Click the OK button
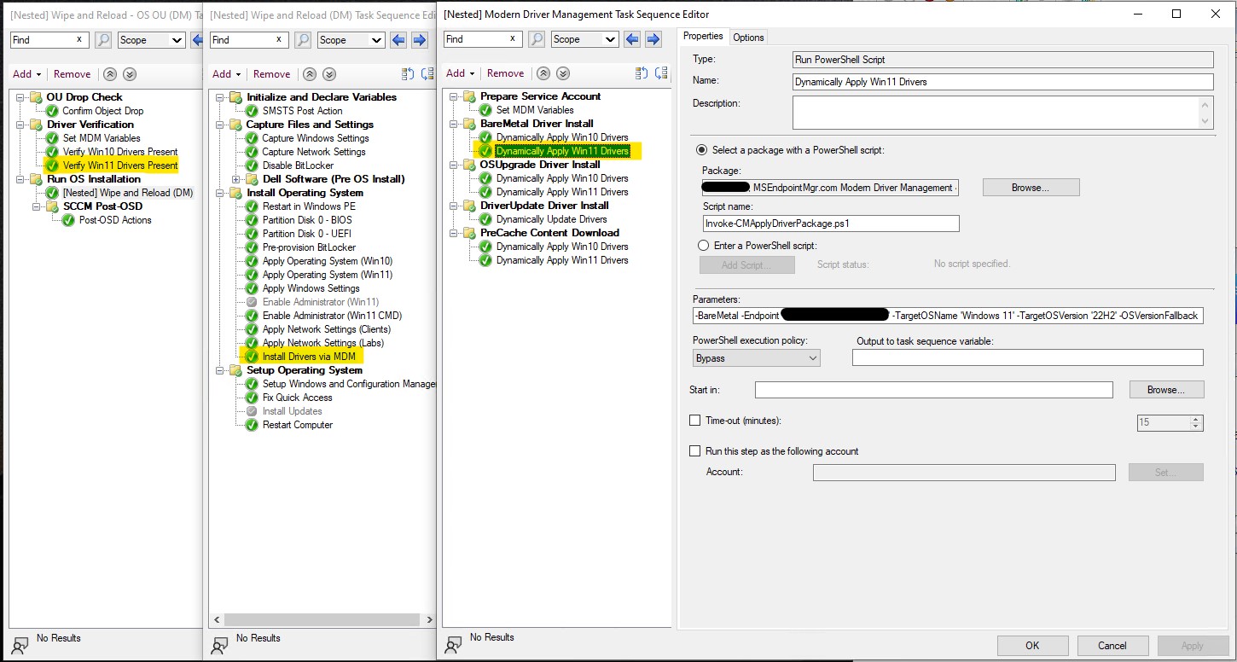The height and width of the screenshot is (662, 1237). [x=1032, y=646]
